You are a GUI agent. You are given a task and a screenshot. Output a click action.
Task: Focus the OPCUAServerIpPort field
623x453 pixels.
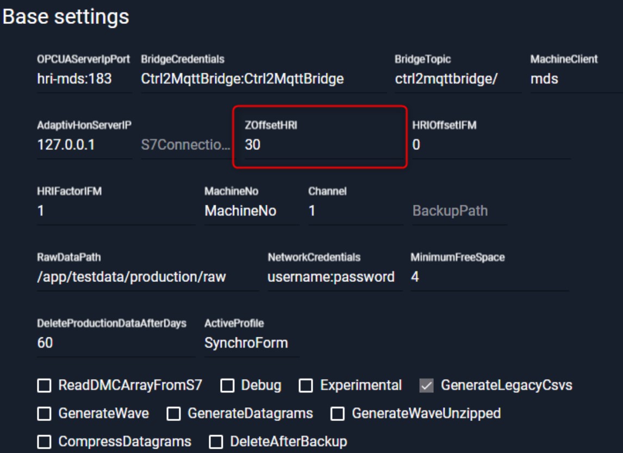(x=82, y=79)
